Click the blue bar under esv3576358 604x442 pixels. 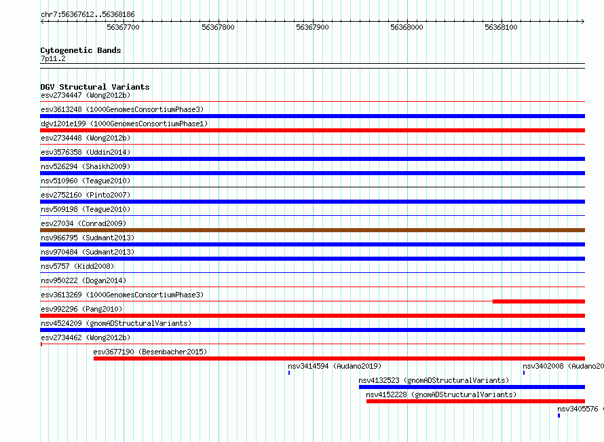312,159
